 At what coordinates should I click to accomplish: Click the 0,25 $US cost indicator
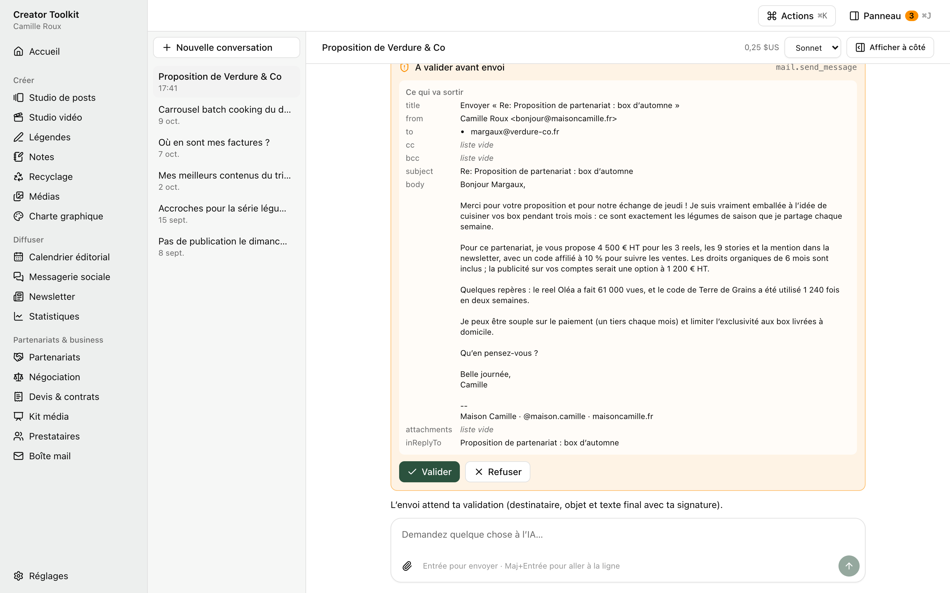coord(761,47)
